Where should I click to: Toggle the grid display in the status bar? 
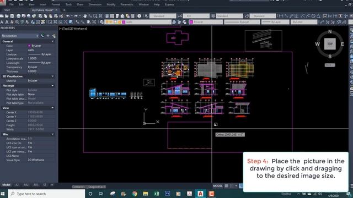pyautogui.click(x=227, y=186)
